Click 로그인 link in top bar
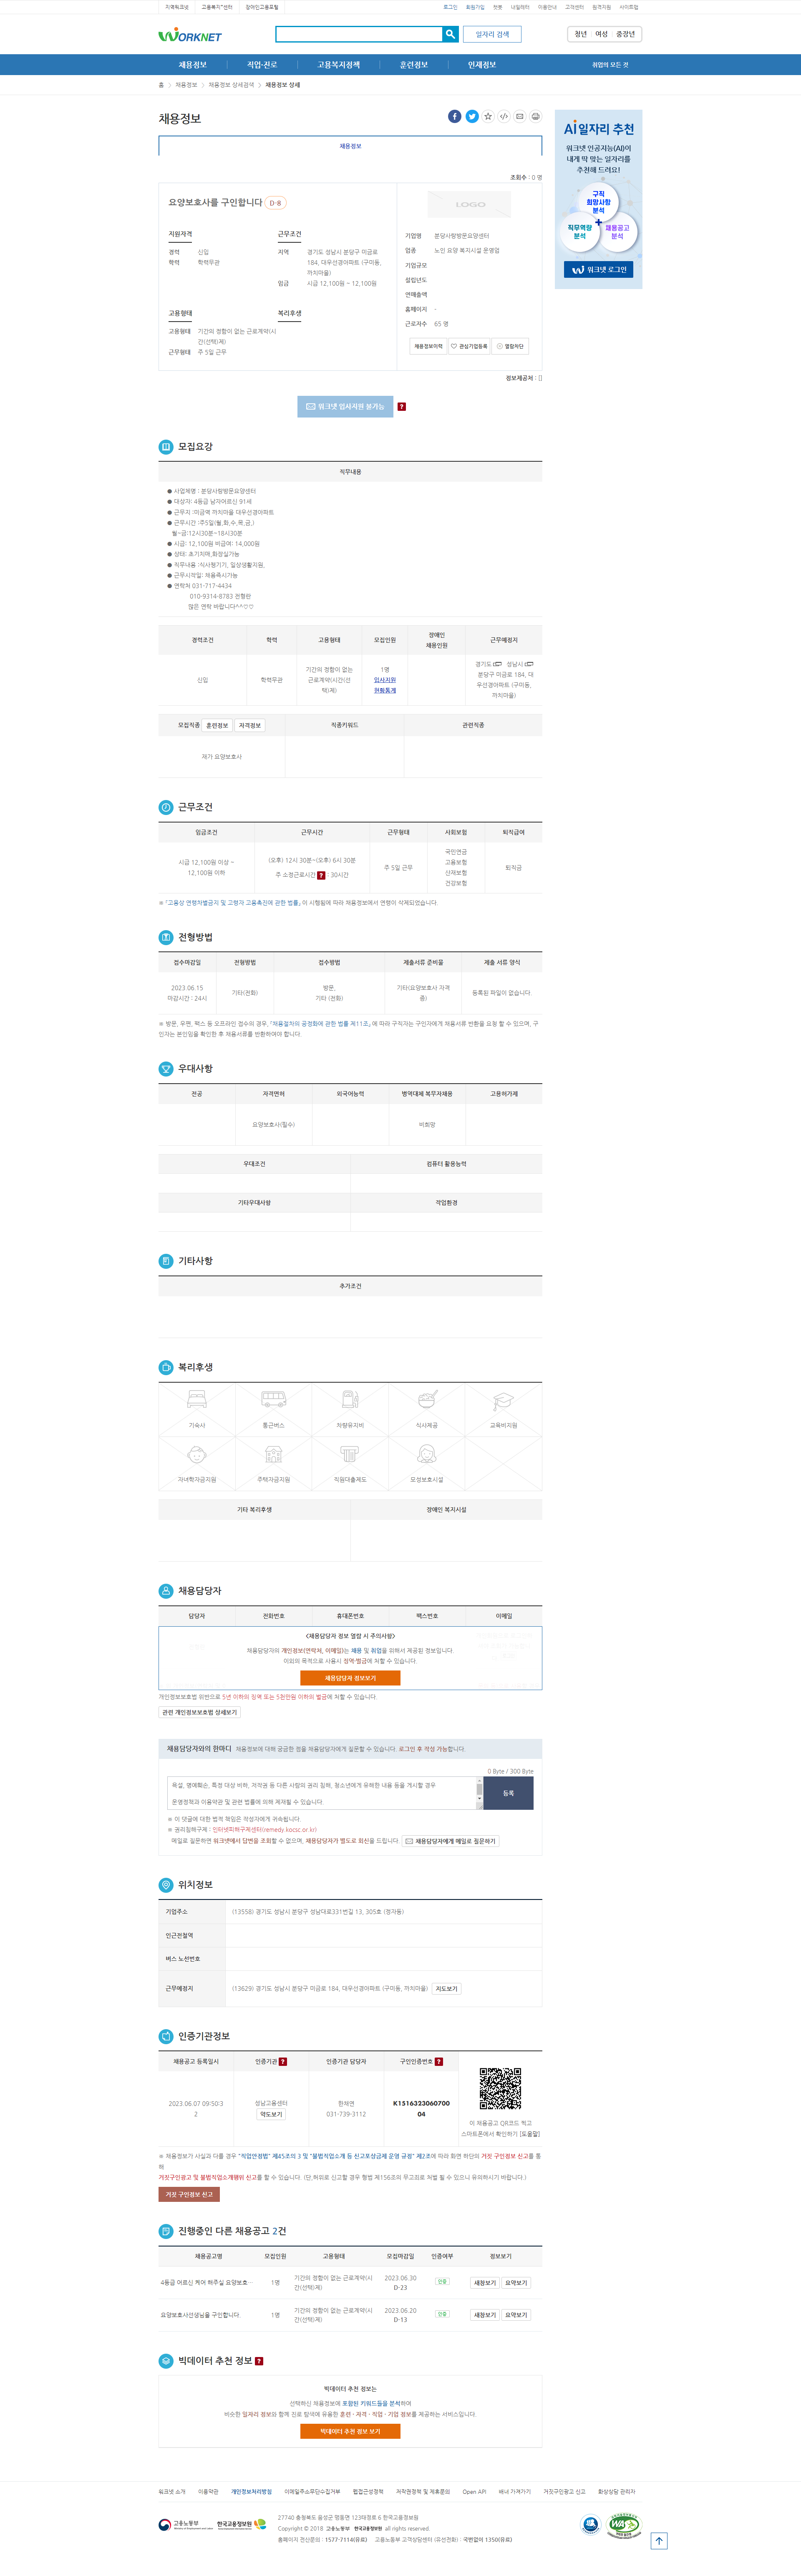Image resolution: width=801 pixels, height=2576 pixels. 450,7
